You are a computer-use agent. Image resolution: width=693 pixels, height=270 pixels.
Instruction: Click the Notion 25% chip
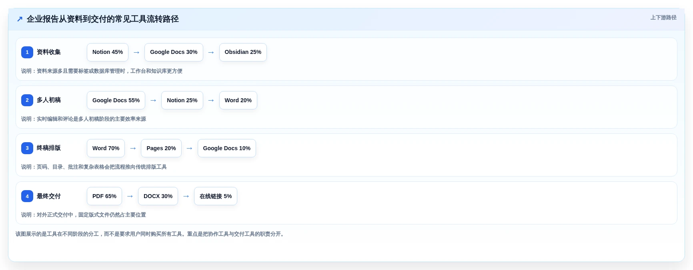(x=182, y=100)
